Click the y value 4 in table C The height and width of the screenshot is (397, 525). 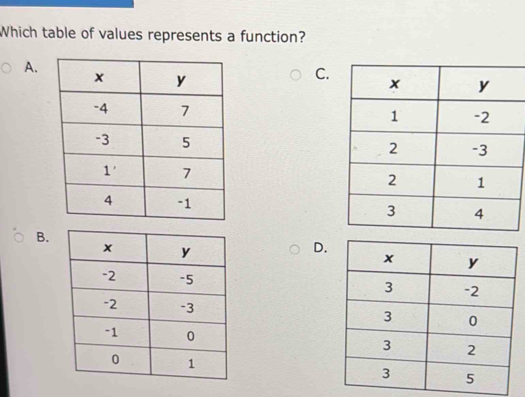click(x=480, y=214)
